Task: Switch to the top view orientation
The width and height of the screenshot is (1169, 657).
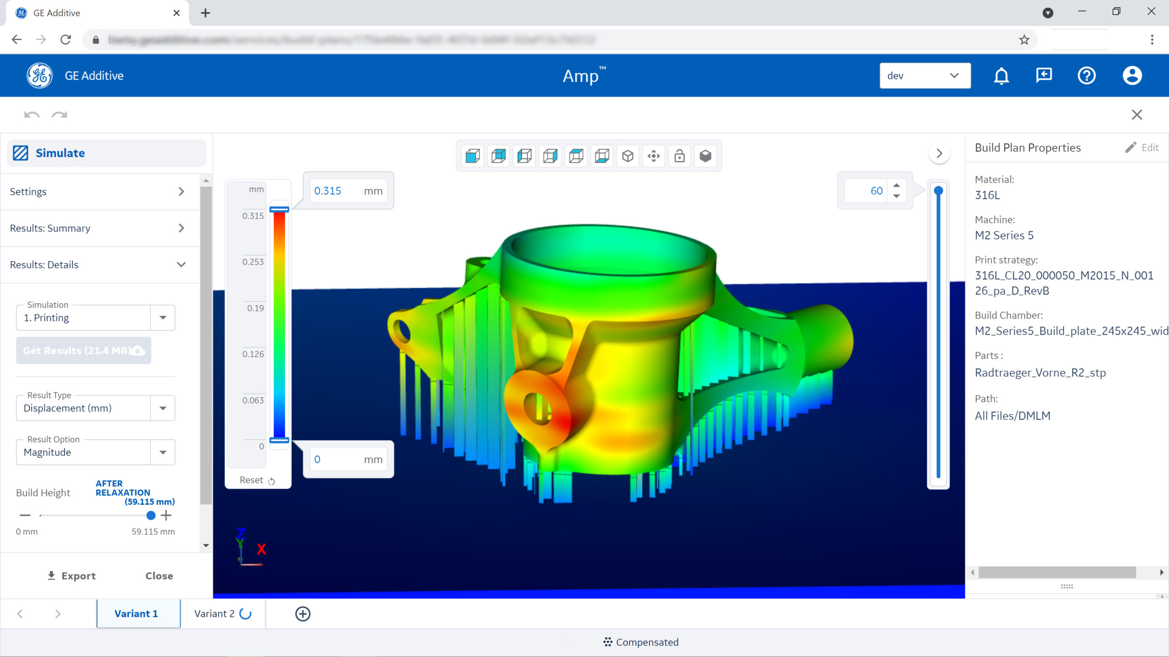Action: coord(576,156)
